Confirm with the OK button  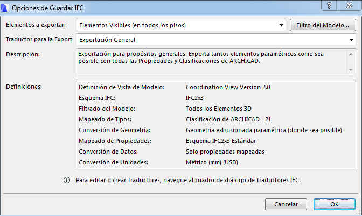tap(334, 204)
